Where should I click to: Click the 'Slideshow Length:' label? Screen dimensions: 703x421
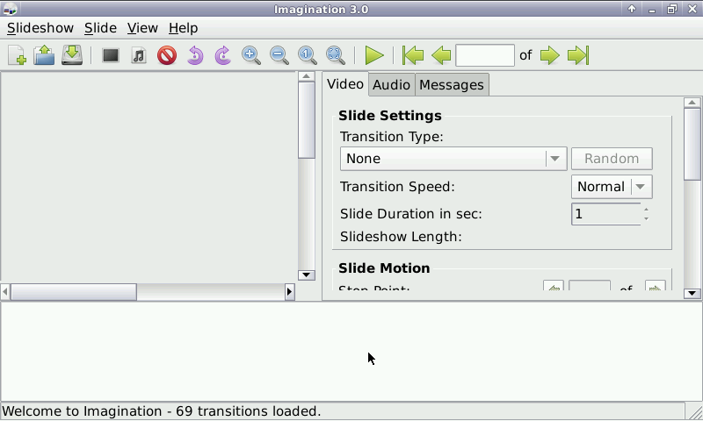tap(401, 237)
